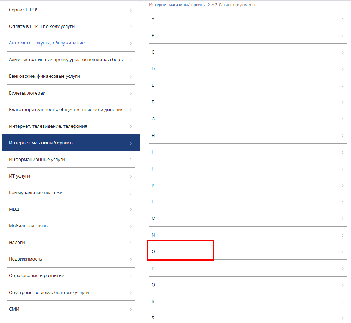Click the chevron next to СМИ
The height and width of the screenshot is (323, 351).
point(131,309)
